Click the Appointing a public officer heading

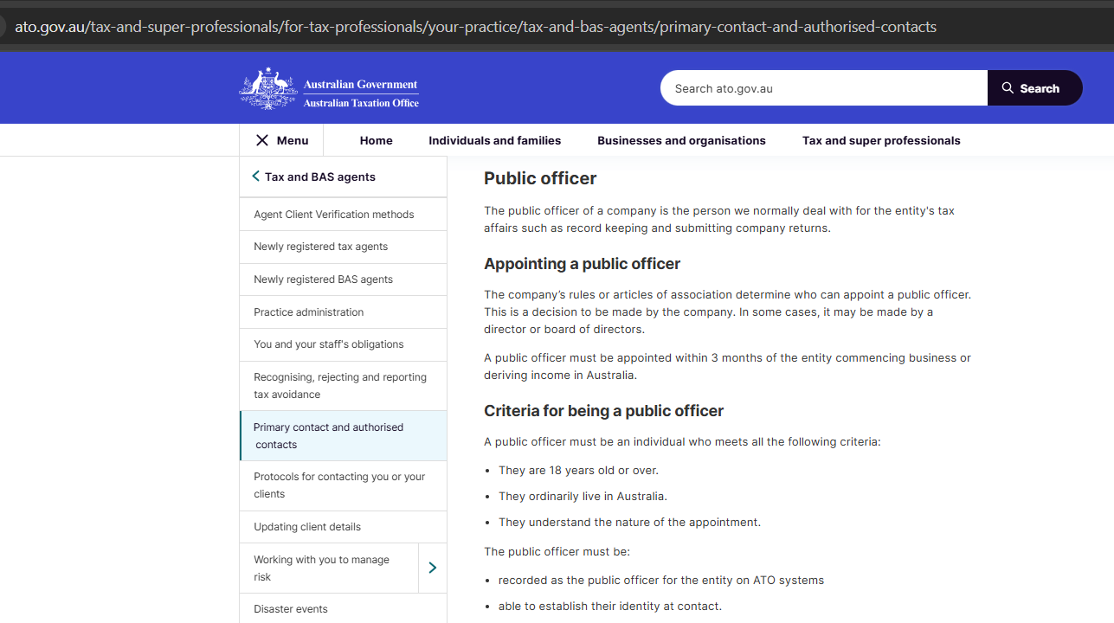coord(583,264)
